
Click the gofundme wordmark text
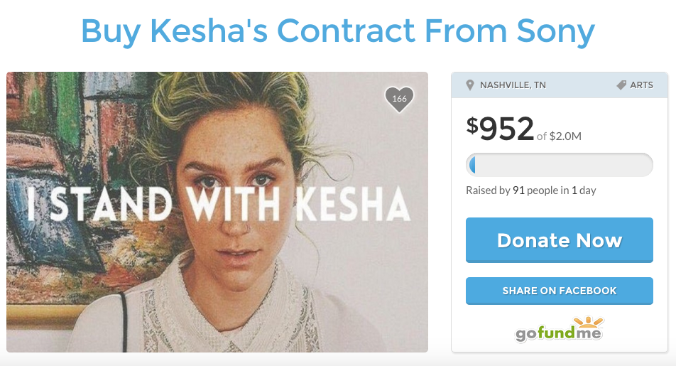tap(558, 333)
